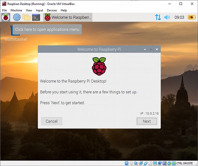Screen dimensions: 198x166
Task: Open the VirtualBox Devices menu
Action: pyautogui.click(x=52, y=10)
